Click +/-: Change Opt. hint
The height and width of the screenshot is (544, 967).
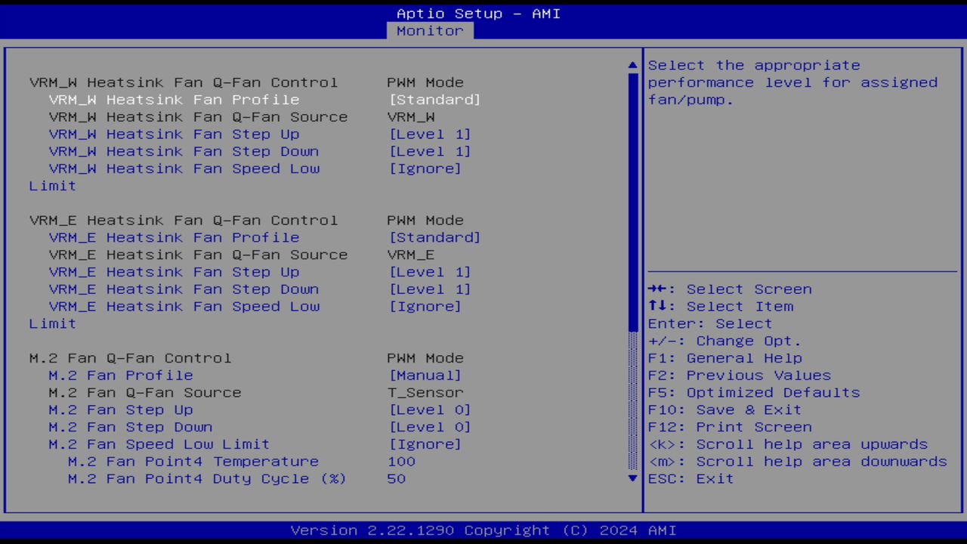(x=725, y=342)
